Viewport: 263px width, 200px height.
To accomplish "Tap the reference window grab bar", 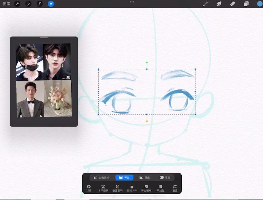I will 44,38.
